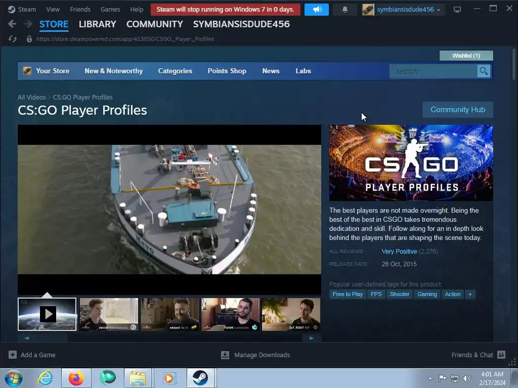Click the Your Store avatar icon
Image resolution: width=518 pixels, height=388 pixels.
click(27, 71)
